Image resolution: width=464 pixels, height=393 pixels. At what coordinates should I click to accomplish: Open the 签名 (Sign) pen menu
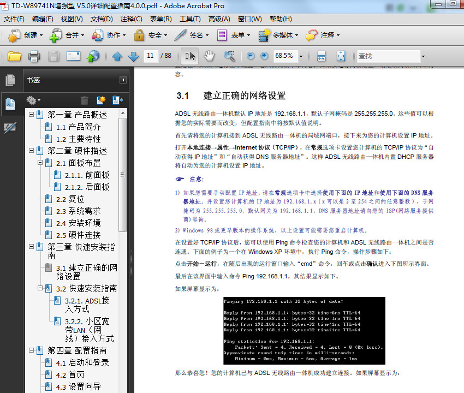tap(192, 35)
